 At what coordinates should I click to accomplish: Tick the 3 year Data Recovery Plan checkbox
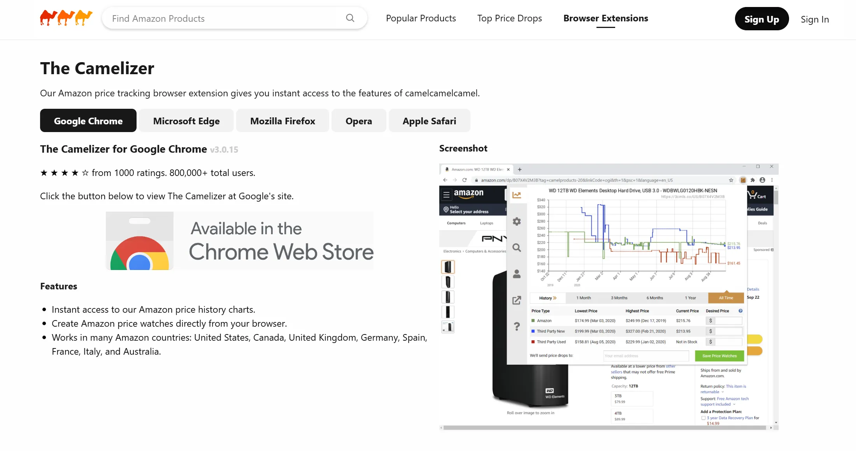click(703, 418)
